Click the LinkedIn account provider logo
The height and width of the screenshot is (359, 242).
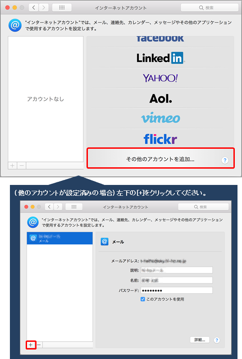pyautogui.click(x=161, y=58)
